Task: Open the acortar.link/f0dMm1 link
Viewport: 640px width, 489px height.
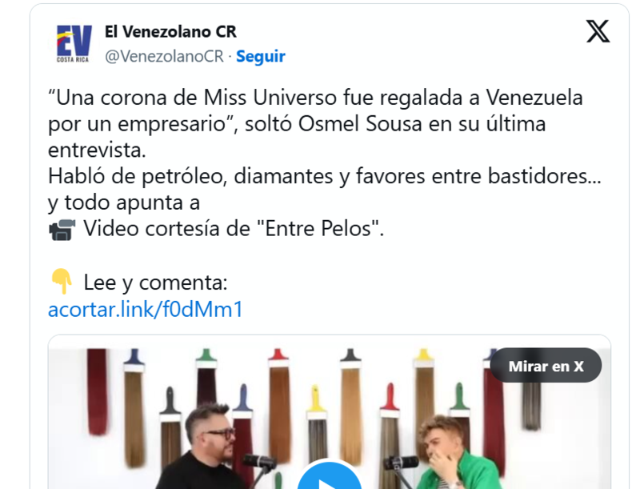Action: click(146, 309)
